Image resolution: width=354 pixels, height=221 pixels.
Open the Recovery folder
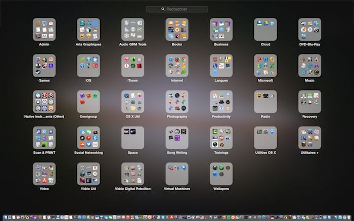pos(309,102)
